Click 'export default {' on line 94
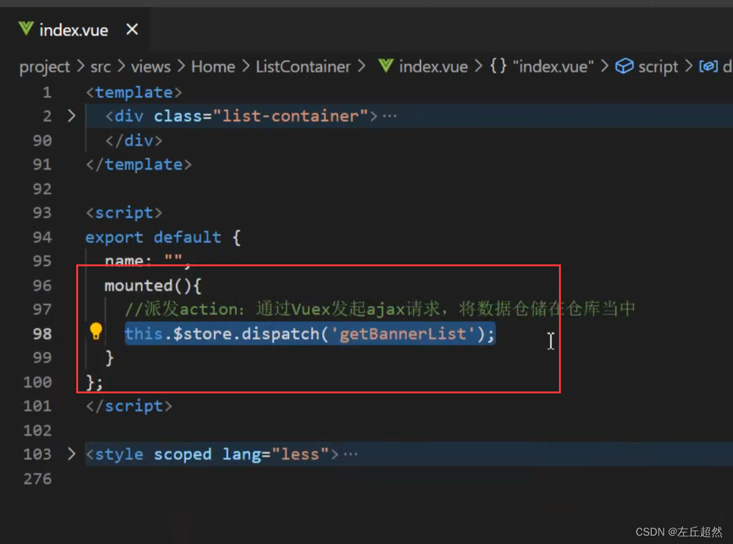Image resolution: width=733 pixels, height=544 pixels. 163,237
